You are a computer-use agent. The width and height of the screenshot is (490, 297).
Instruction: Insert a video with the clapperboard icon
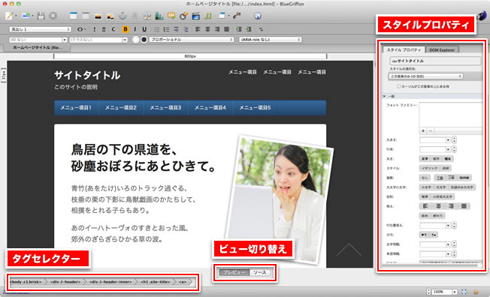point(196,16)
